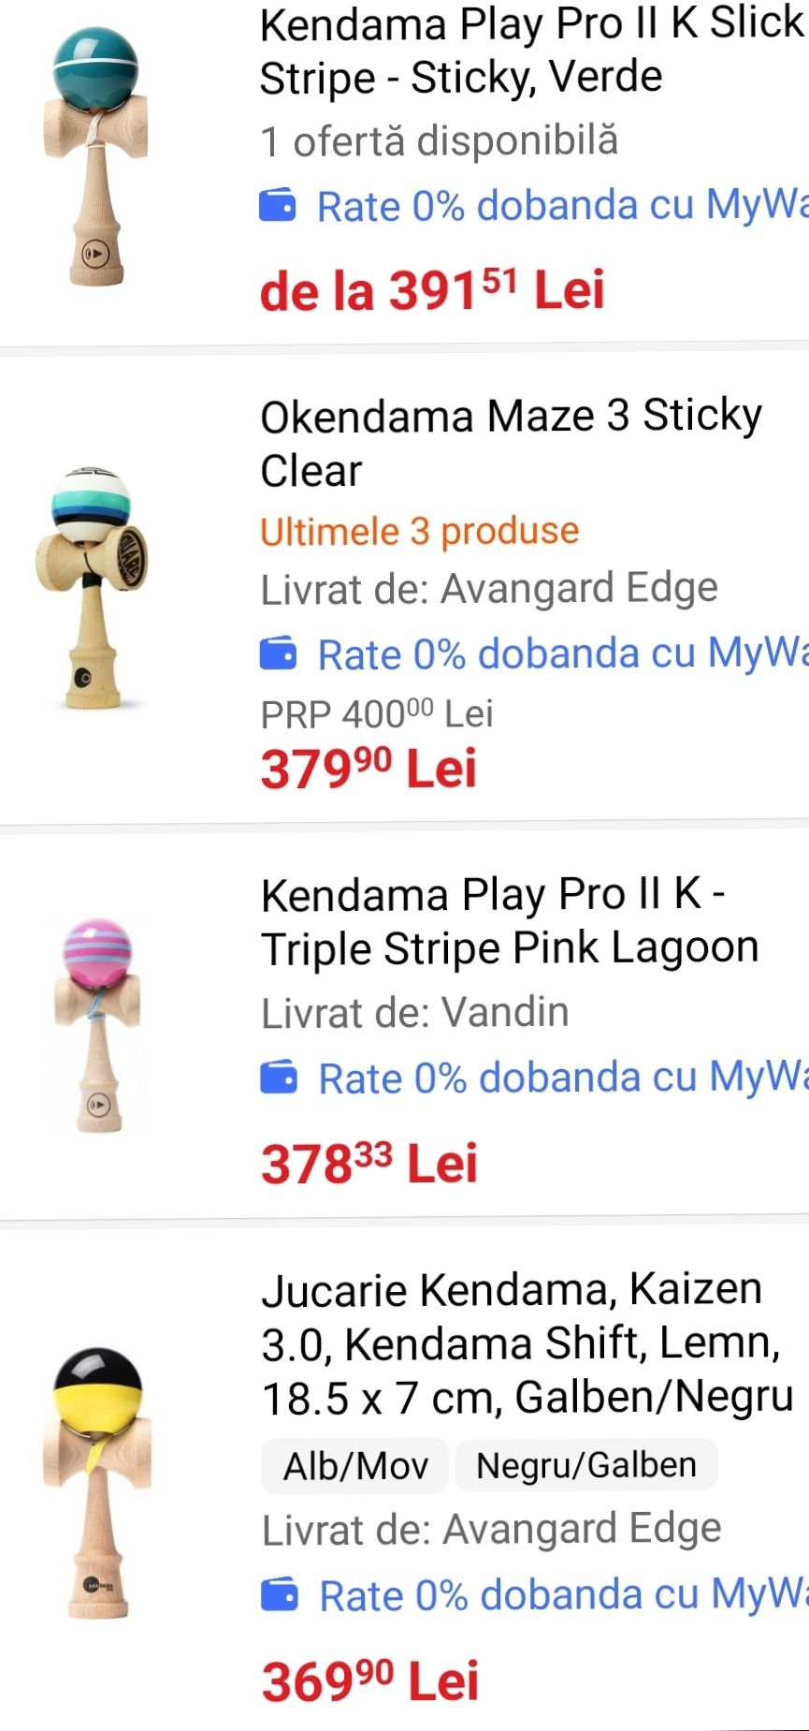Tap 'Ultimele 3 produse' stock notice
809x1731 pixels.
(420, 532)
